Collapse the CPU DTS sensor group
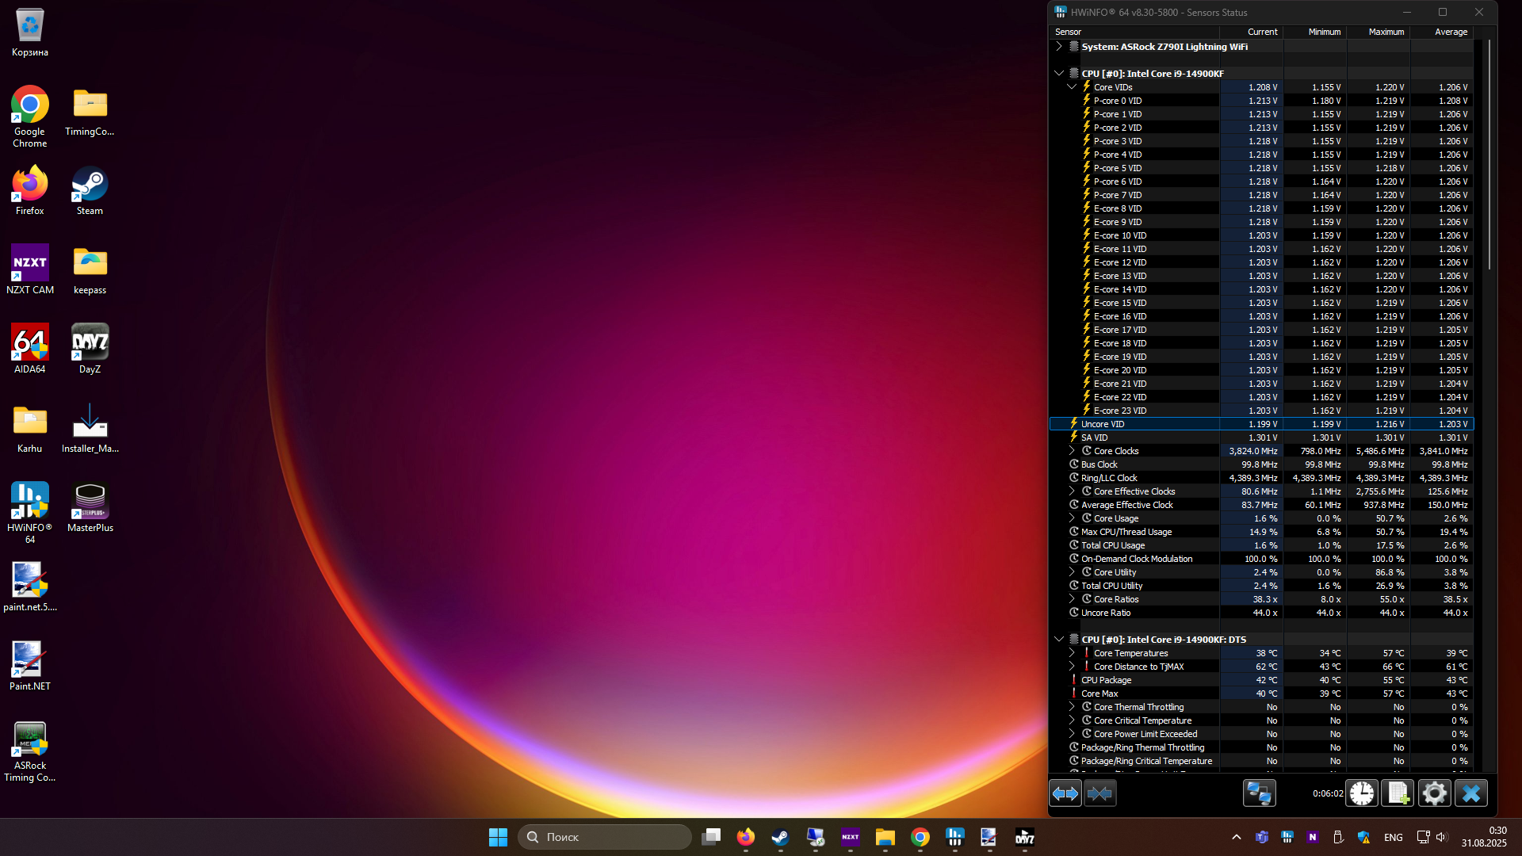 click(1059, 640)
